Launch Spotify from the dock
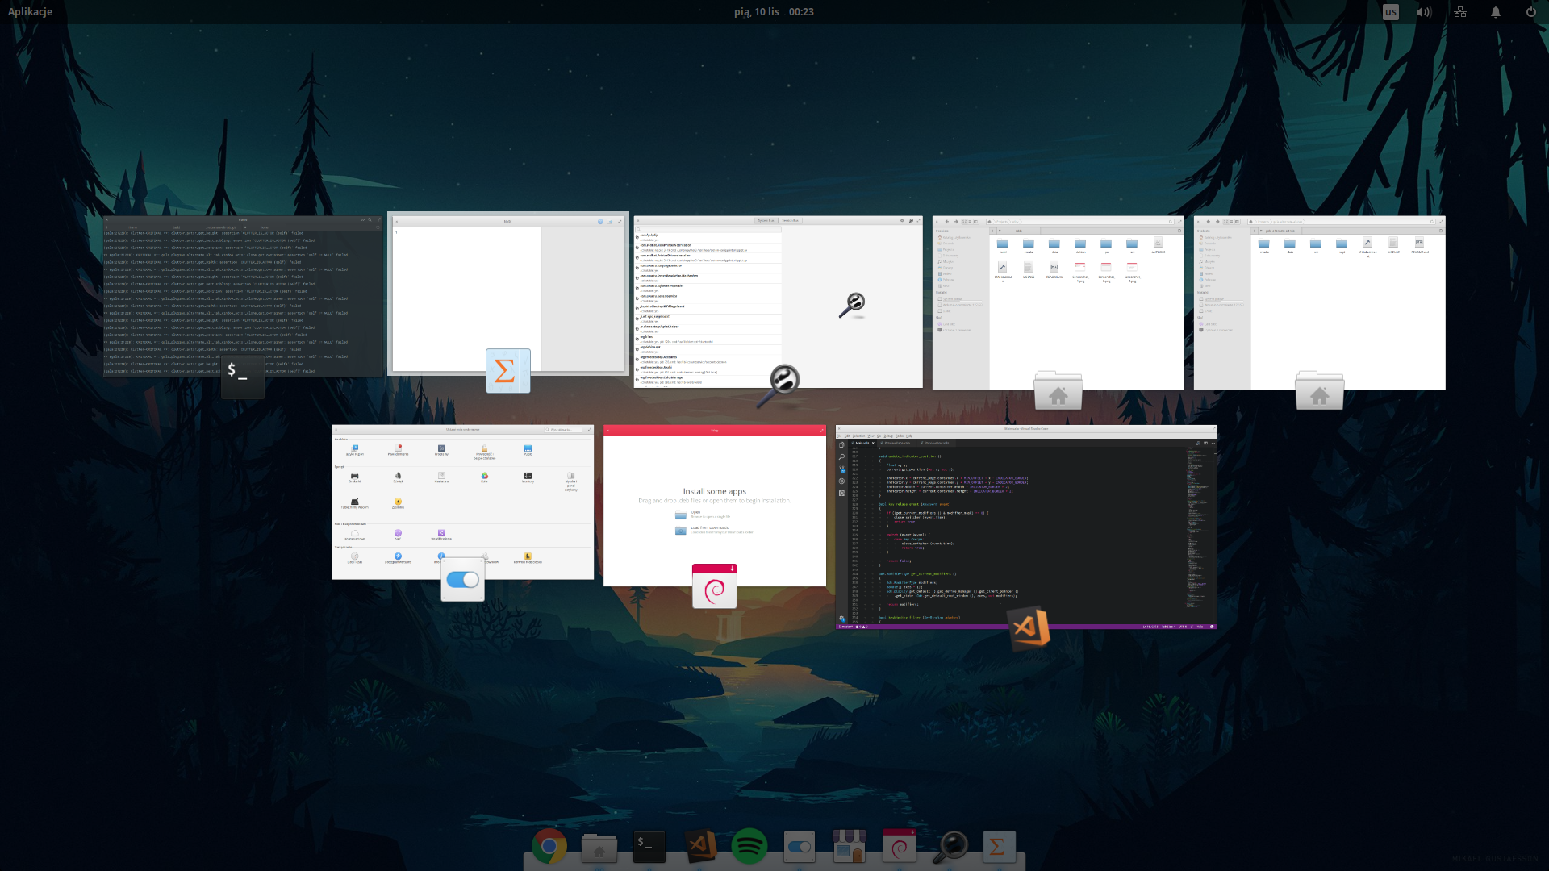Viewport: 1549px width, 871px height. pos(749,847)
